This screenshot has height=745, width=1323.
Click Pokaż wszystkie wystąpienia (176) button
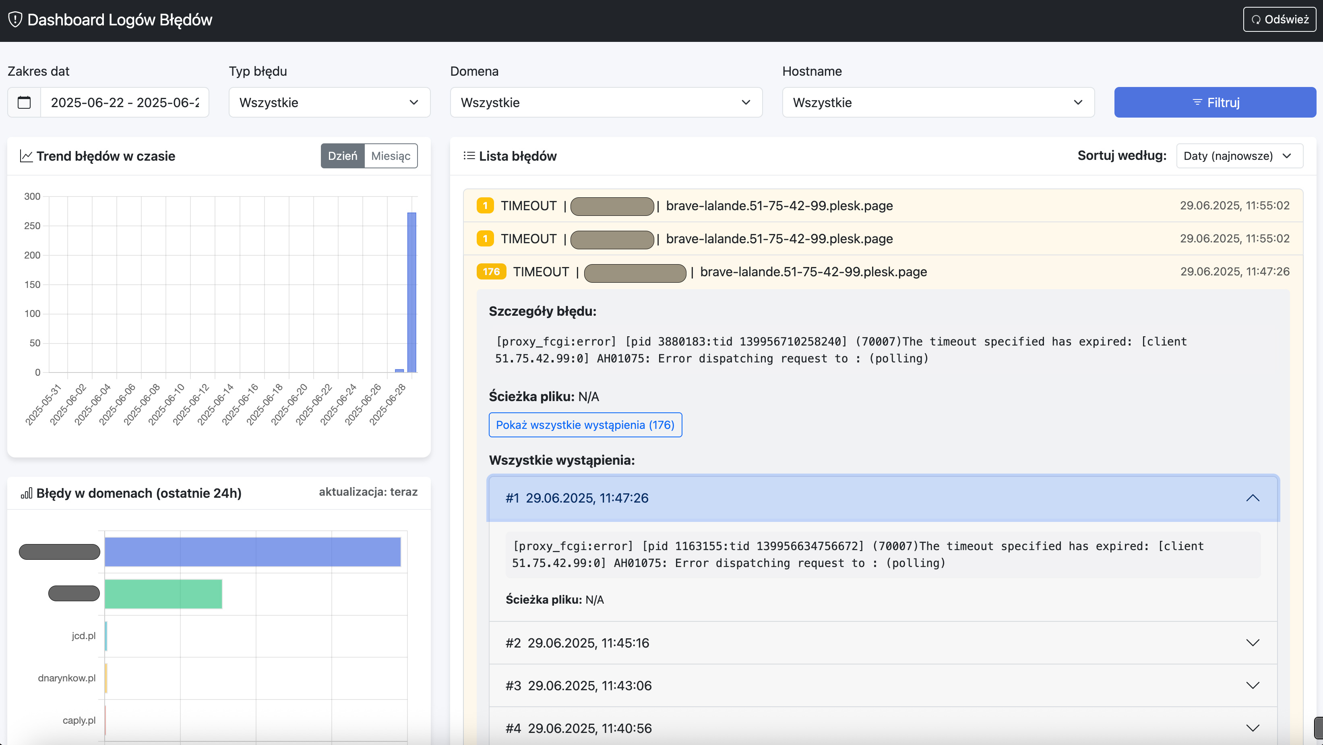[x=585, y=425]
